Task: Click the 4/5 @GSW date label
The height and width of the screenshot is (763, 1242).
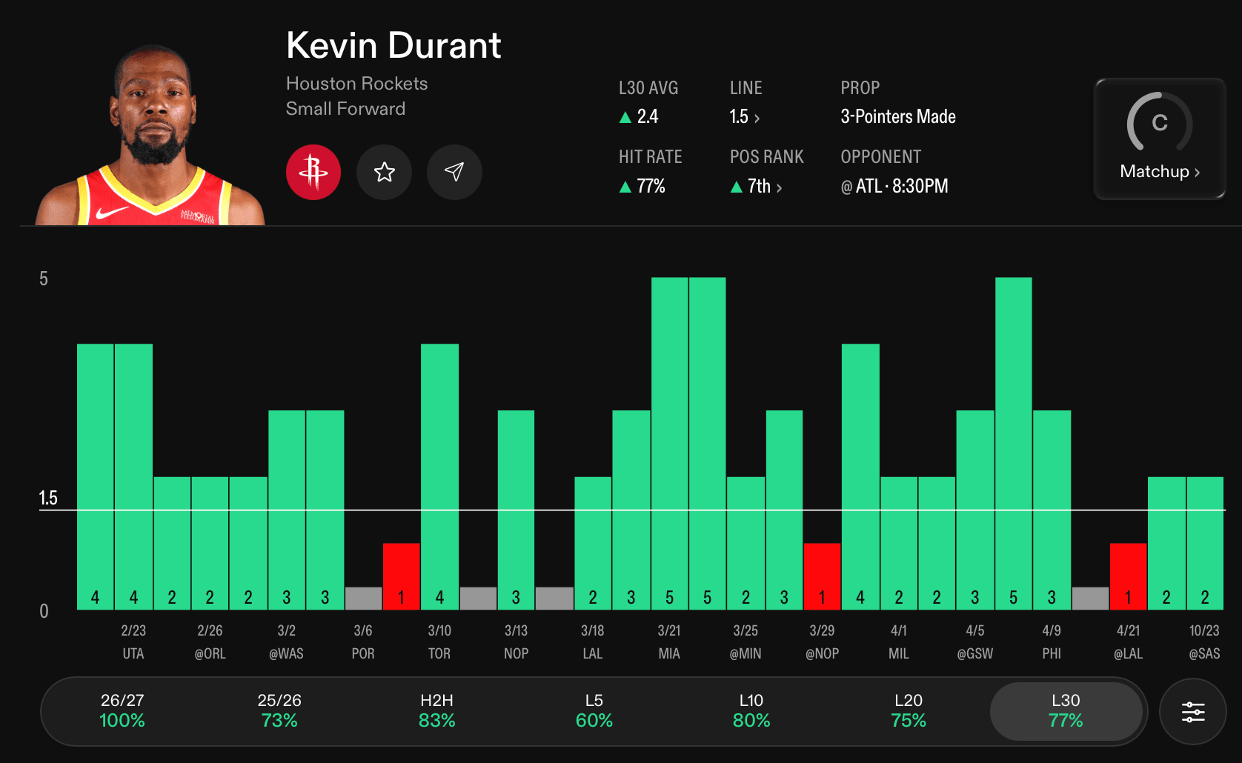Action: pyautogui.click(x=975, y=642)
